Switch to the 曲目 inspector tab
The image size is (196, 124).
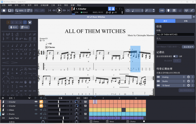click(x=165, y=21)
